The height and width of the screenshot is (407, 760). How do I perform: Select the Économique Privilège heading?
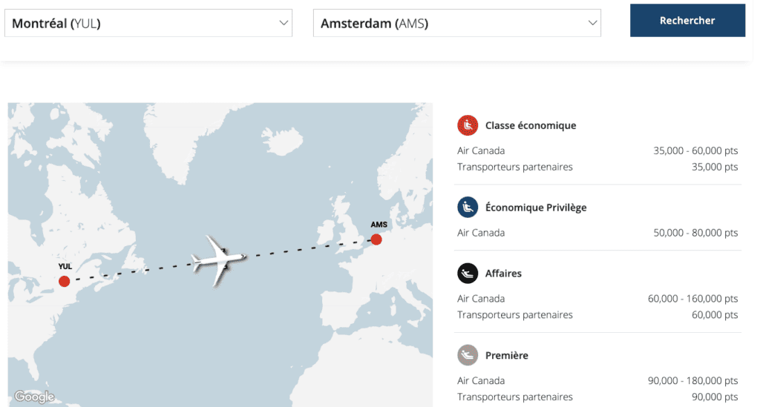click(x=536, y=208)
